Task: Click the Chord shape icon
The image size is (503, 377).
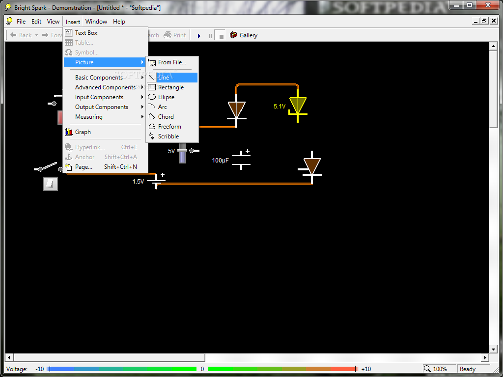Action: [152, 117]
